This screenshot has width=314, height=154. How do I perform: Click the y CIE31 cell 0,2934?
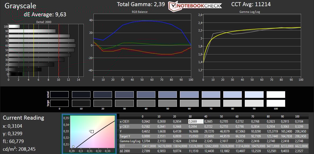click(x=271, y=126)
